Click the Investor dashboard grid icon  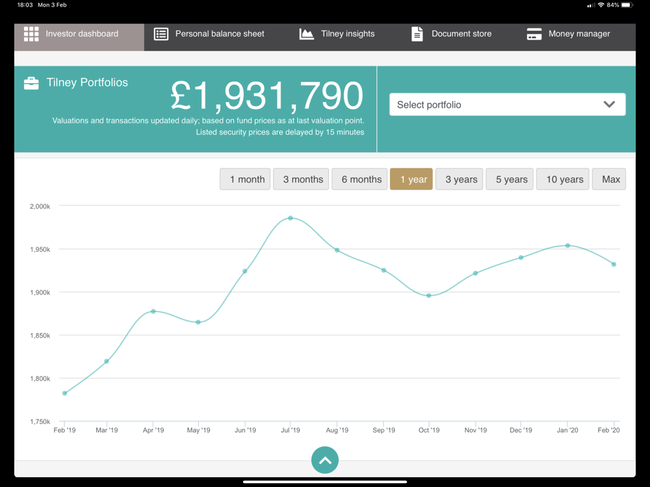tap(31, 34)
